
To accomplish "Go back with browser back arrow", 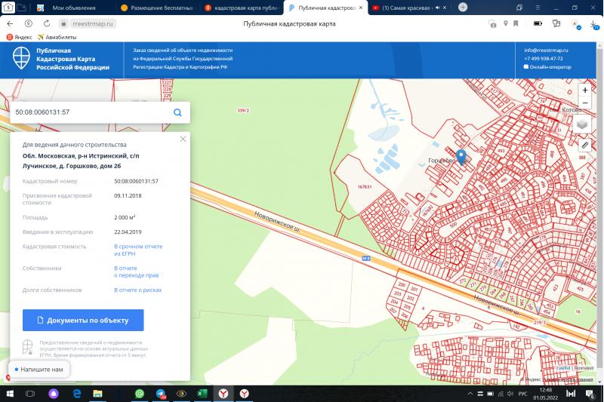I will 10,23.
